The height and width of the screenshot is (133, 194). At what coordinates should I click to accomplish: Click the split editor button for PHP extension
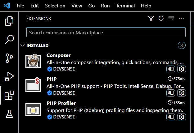[x=171, y=93]
